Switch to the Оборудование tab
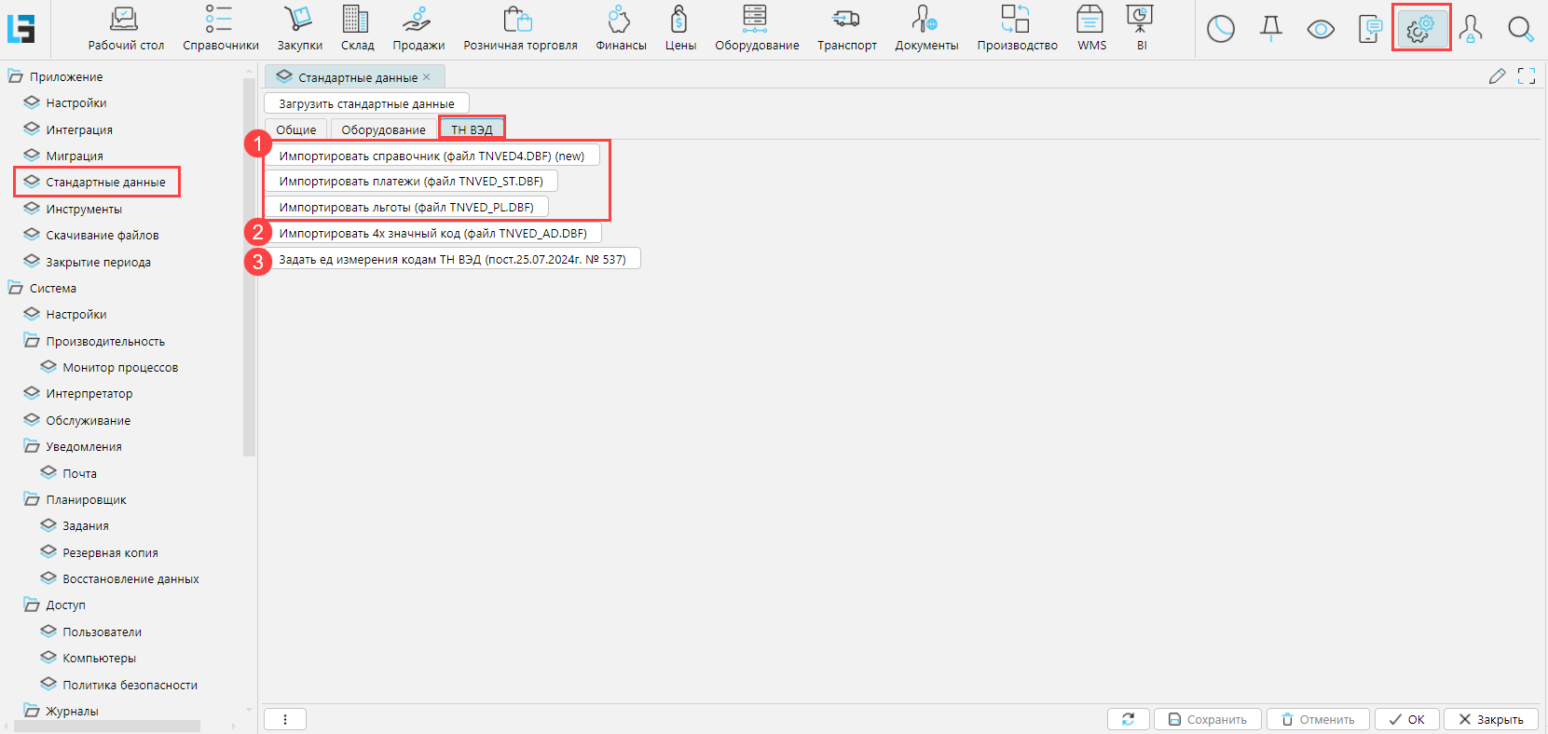The height and width of the screenshot is (734, 1548). (x=383, y=129)
